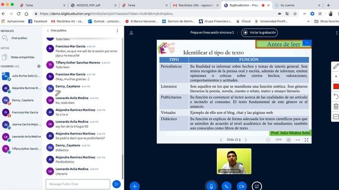Image resolution: width=339 pixels, height=190 pixels.
Task: Click the presenter webcam thumbnail
Action: point(234,161)
